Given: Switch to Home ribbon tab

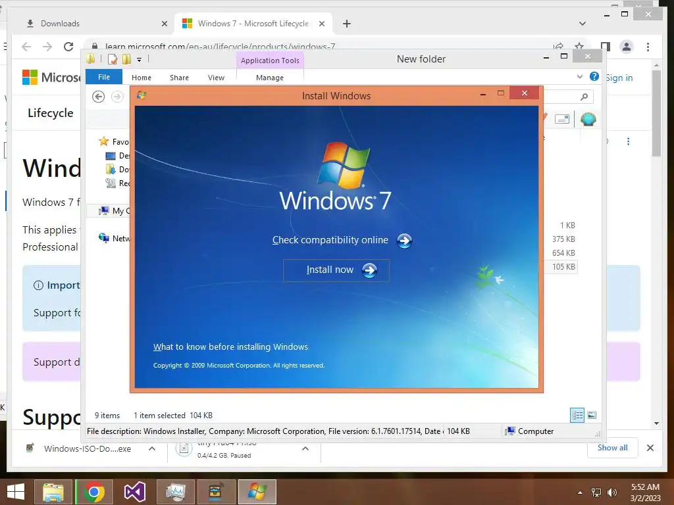Looking at the screenshot, I should (142, 78).
